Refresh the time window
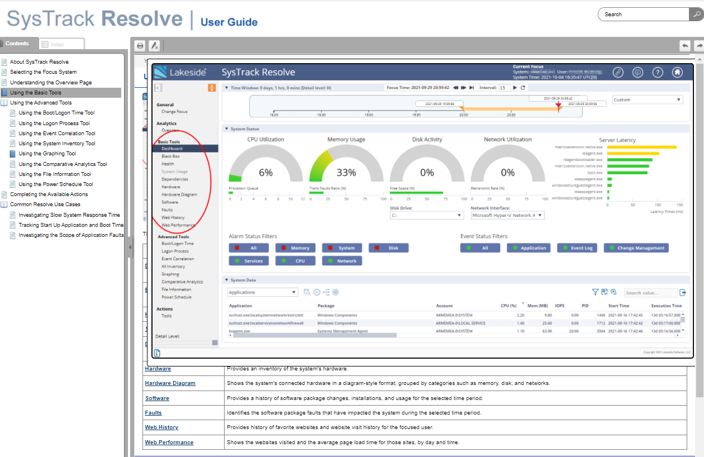This screenshot has width=704, height=457. tap(523, 88)
